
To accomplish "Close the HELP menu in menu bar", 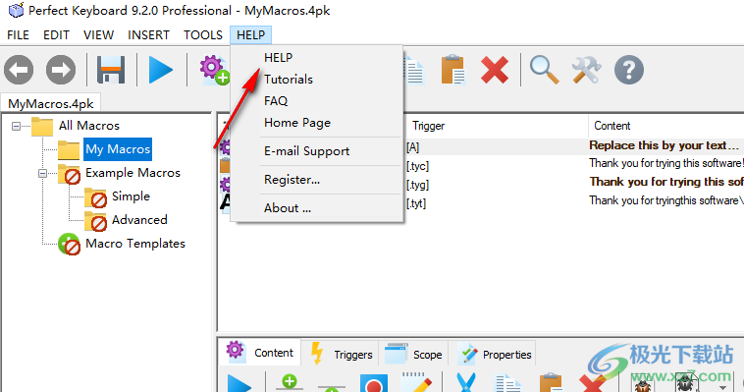I will click(x=250, y=35).
